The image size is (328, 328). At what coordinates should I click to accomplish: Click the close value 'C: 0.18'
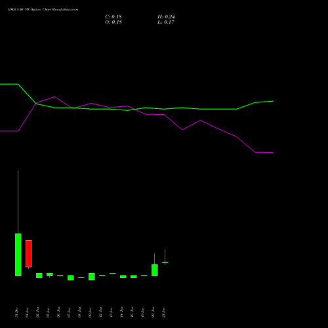pyautogui.click(x=113, y=17)
